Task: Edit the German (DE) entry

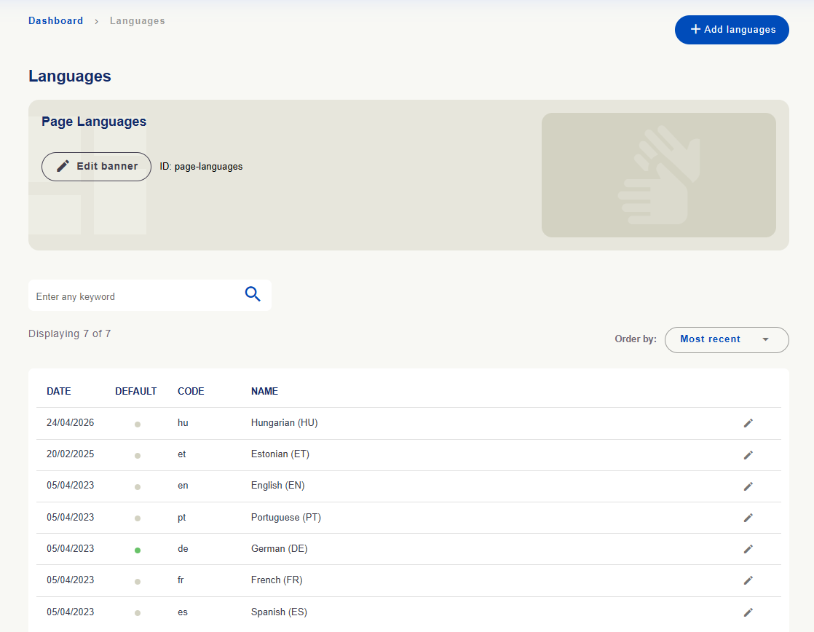Action: click(x=748, y=549)
